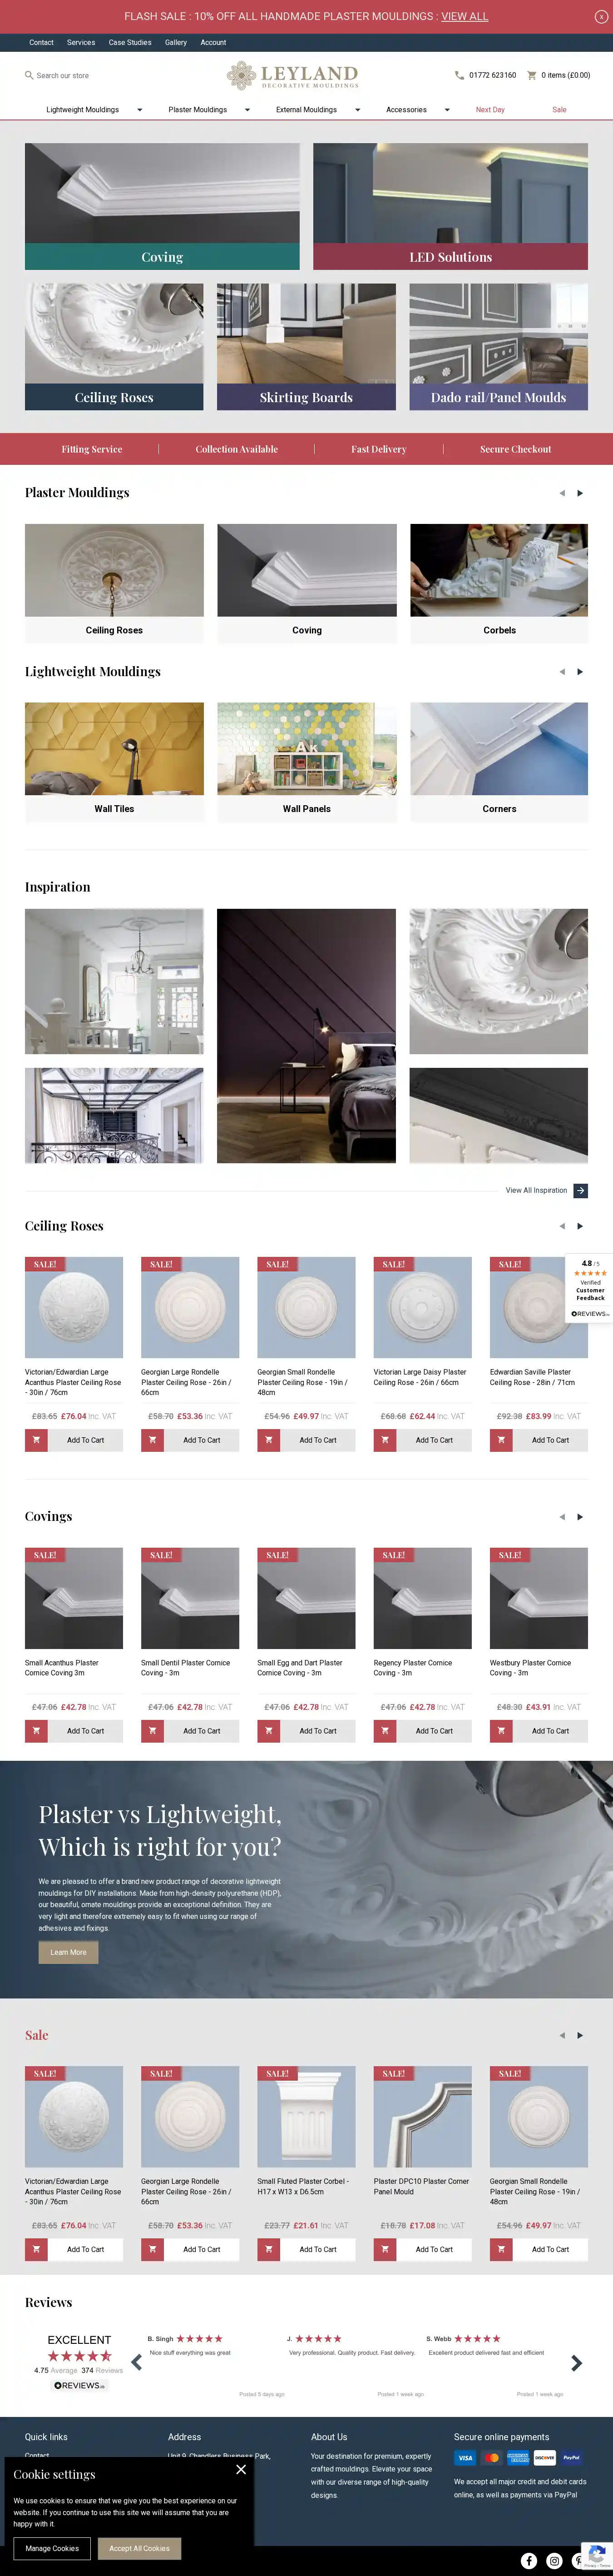613x2576 pixels.
Task: Expand Plaster Mouldings dropdown menu
Action: point(247,110)
